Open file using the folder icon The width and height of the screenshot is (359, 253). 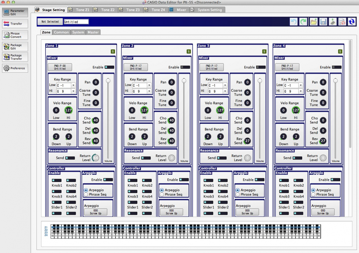click(313, 22)
